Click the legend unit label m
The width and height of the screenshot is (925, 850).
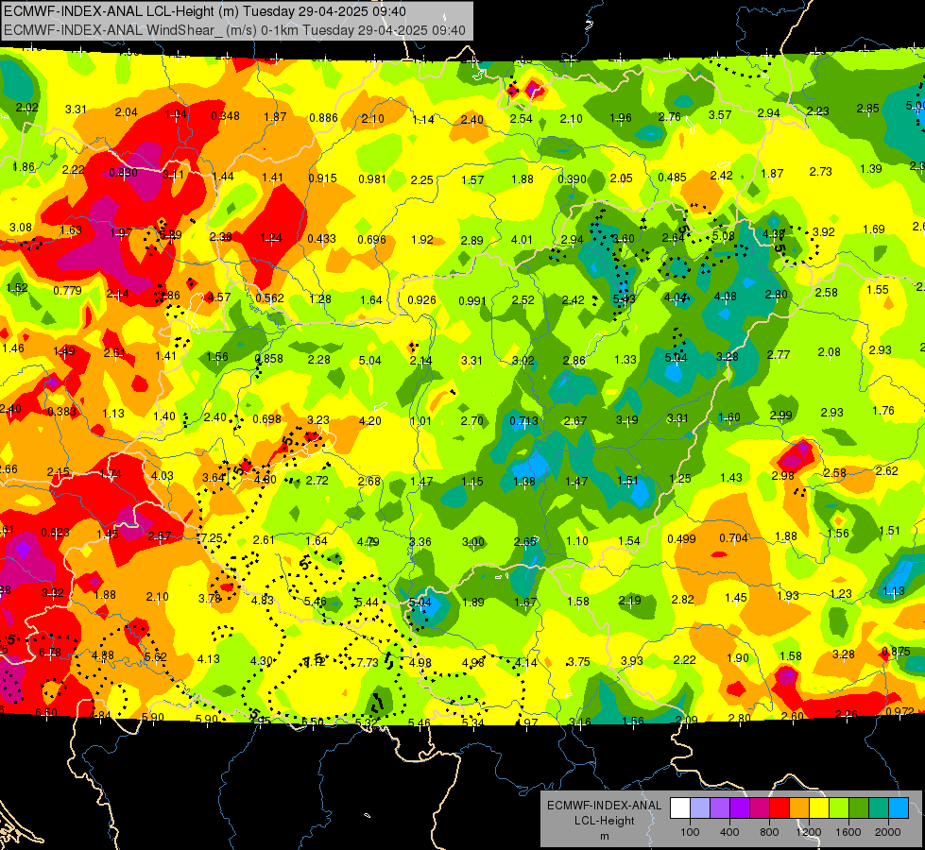604,836
